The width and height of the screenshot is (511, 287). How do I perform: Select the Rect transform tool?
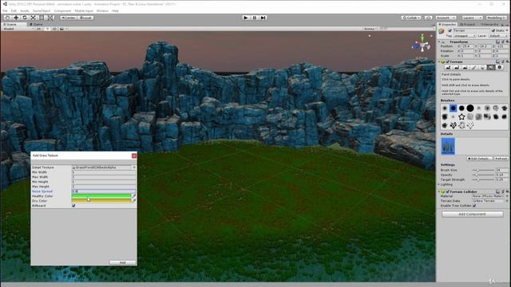click(x=42, y=18)
